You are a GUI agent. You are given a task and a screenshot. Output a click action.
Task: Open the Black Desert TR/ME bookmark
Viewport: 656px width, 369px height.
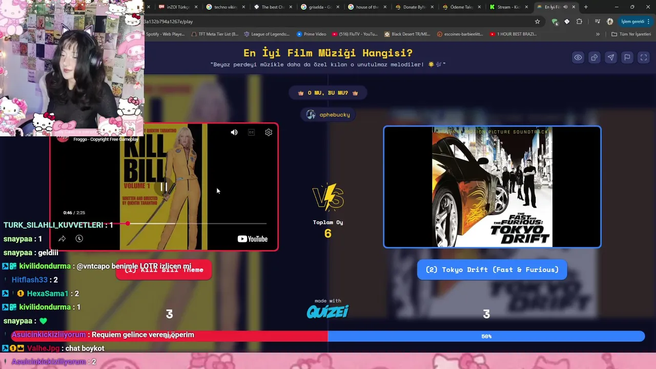407,34
